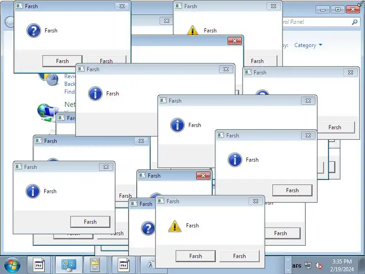Click the info icon in the dialog covering the Control Panel links
Viewport: 365px width, 274px height.
[x=95, y=94]
